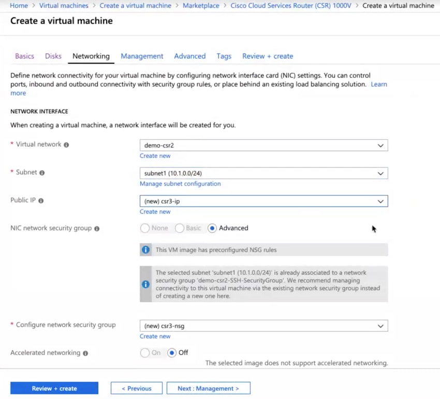Image resolution: width=440 pixels, height=399 pixels.
Task: Click info icon beside selected subnet warning
Action: point(146,284)
